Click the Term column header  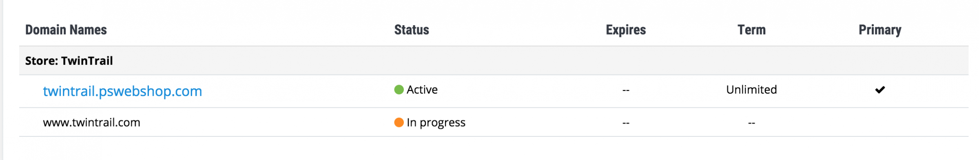751,30
